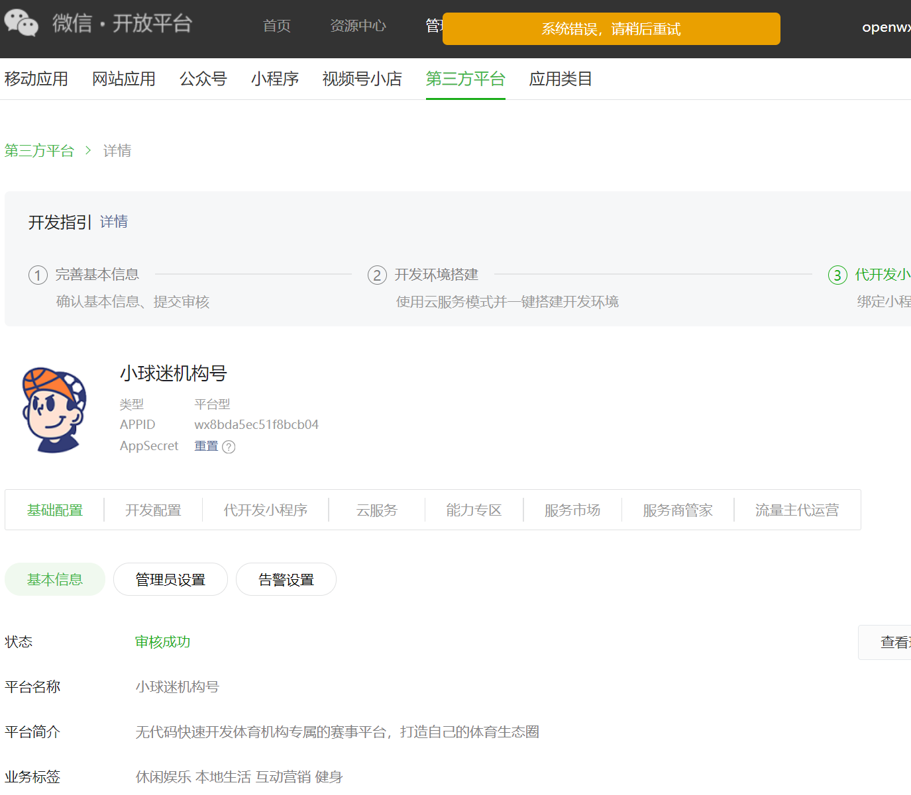The image size is (911, 795).
Task: Go to 首页 in top navigation
Action: pyautogui.click(x=276, y=26)
